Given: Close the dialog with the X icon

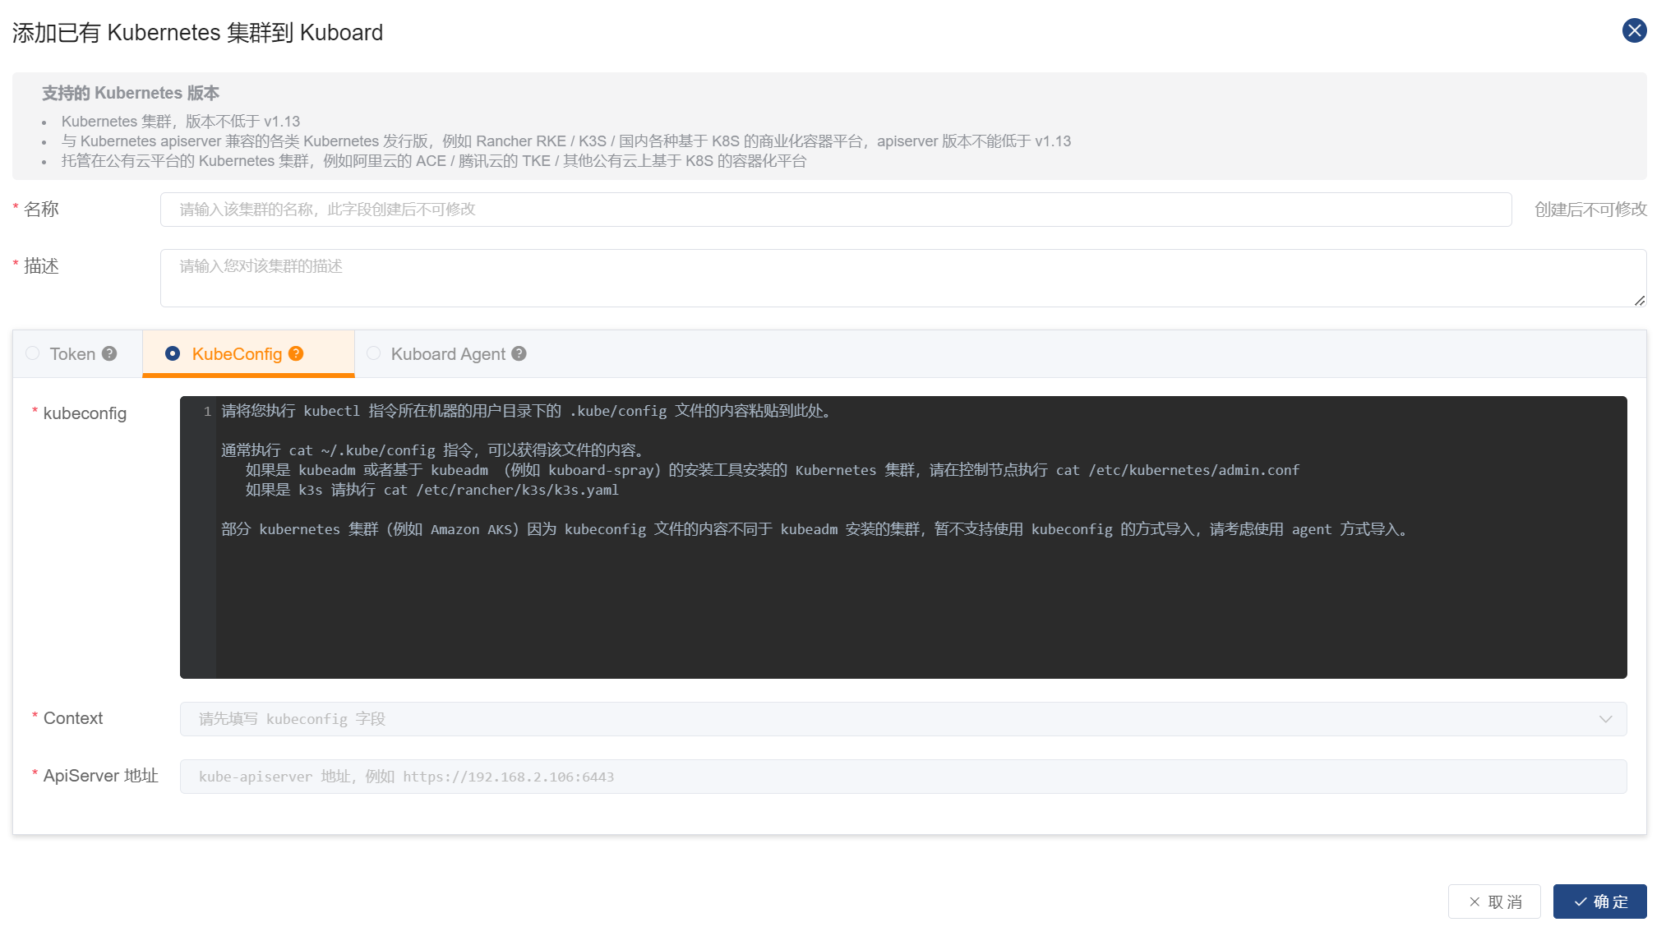Looking at the screenshot, I should click(x=1634, y=31).
